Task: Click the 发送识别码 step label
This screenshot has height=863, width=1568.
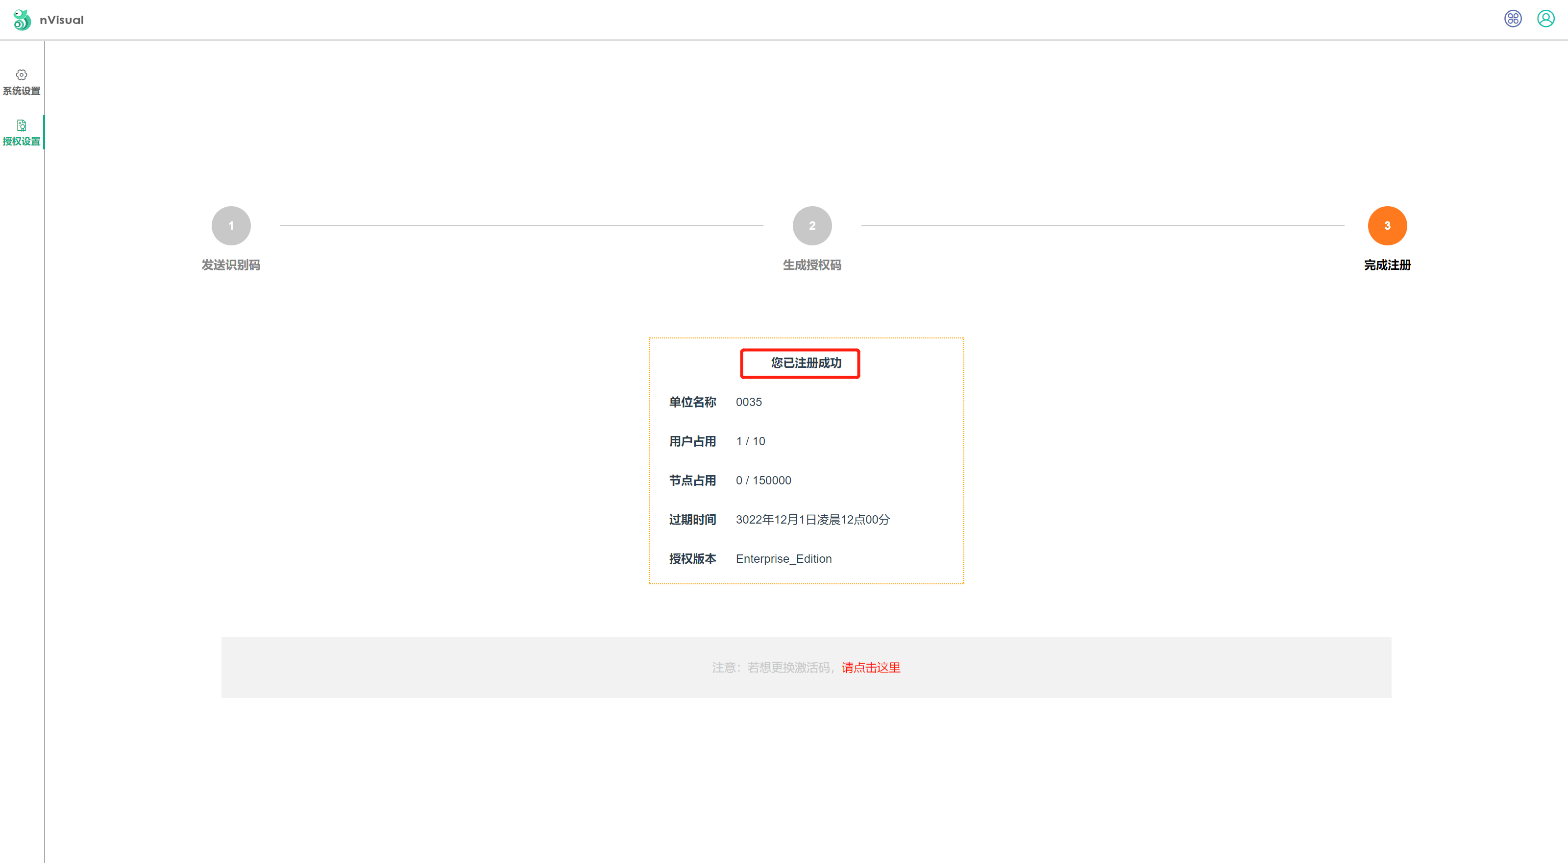Action: coord(231,265)
